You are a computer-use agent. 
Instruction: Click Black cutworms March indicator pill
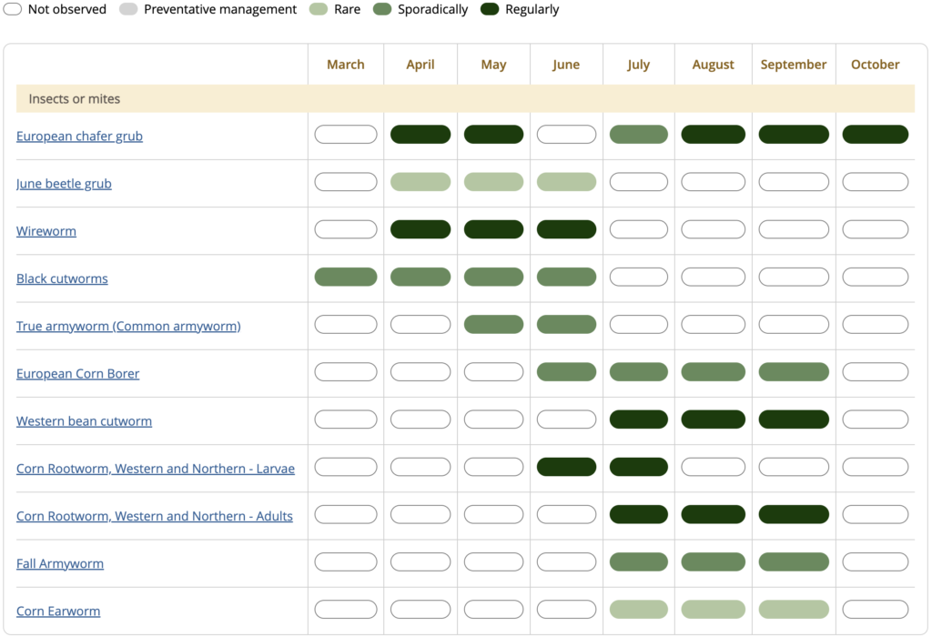tap(346, 277)
